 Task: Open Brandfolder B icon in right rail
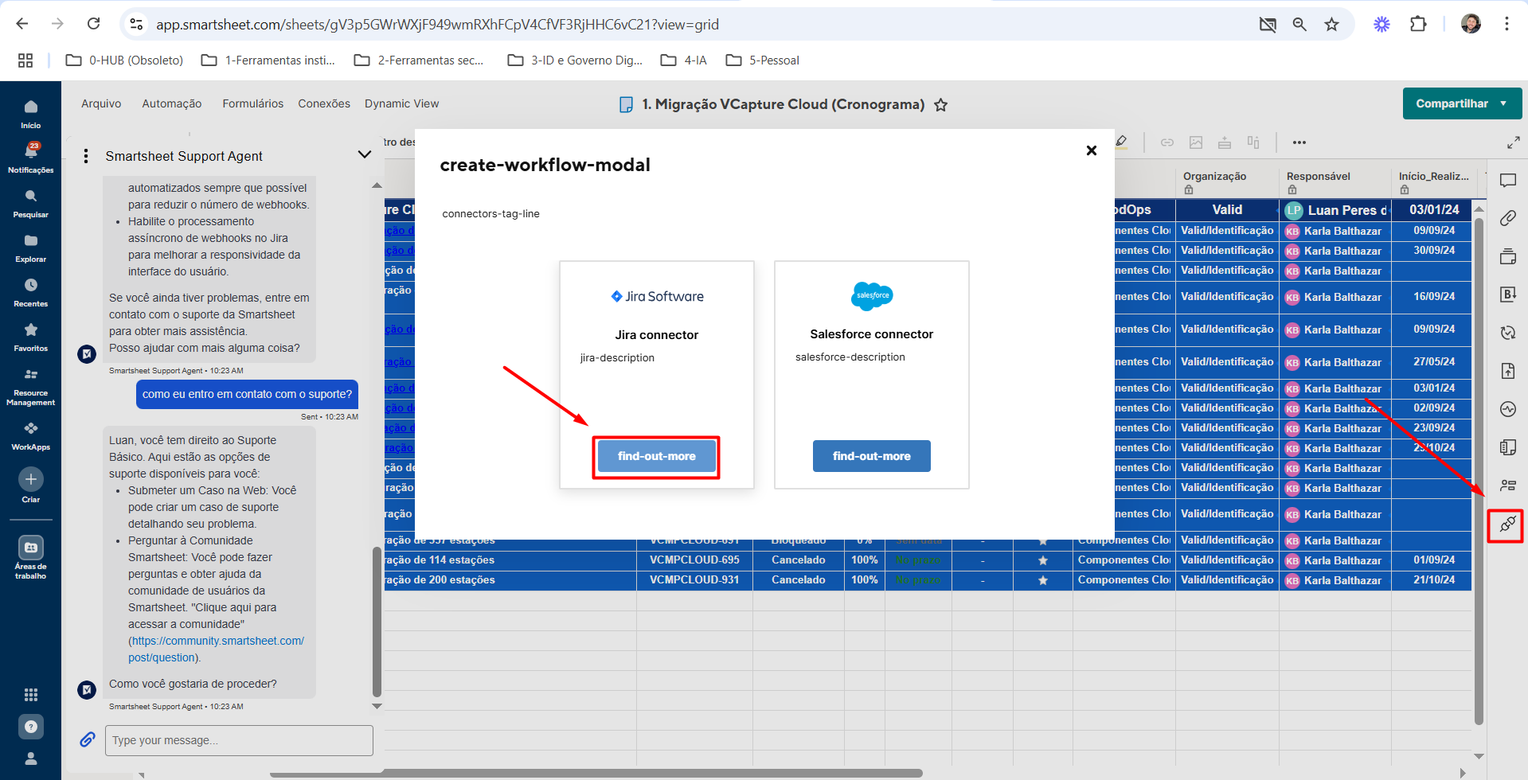pyautogui.click(x=1508, y=294)
